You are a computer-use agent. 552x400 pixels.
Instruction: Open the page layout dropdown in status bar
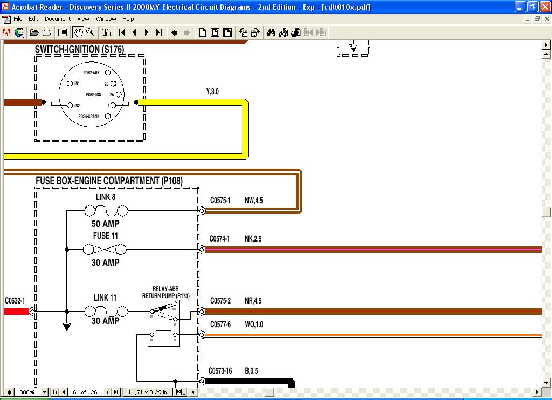point(180,392)
